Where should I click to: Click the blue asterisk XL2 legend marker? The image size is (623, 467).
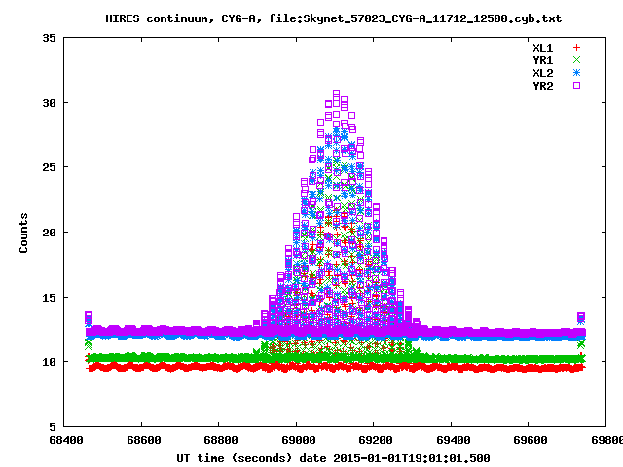(x=576, y=73)
